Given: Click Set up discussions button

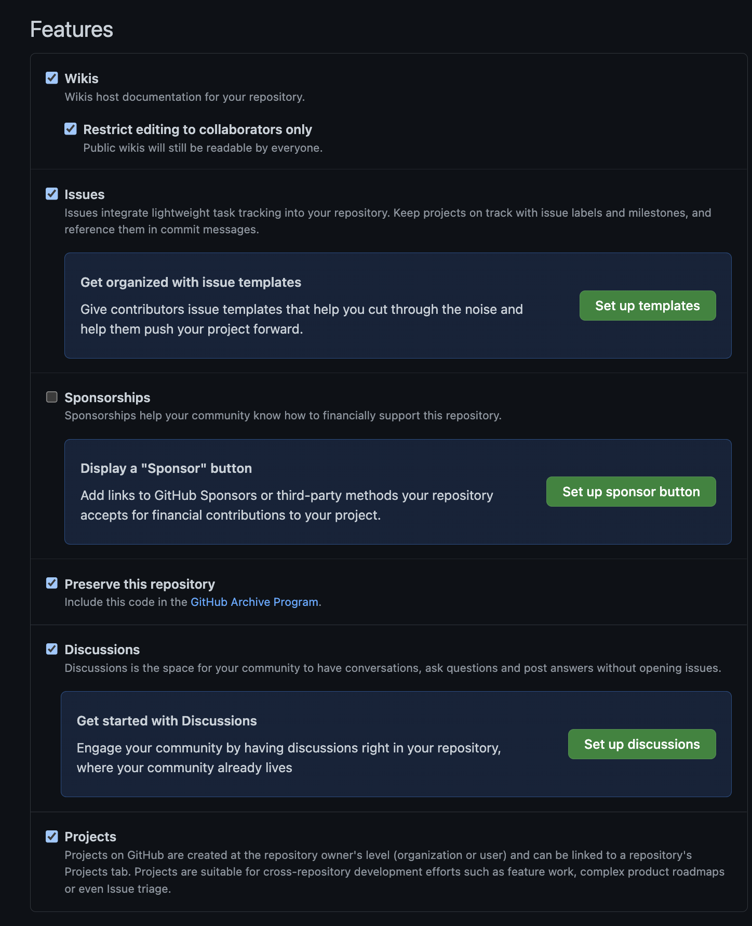Looking at the screenshot, I should pyautogui.click(x=641, y=744).
